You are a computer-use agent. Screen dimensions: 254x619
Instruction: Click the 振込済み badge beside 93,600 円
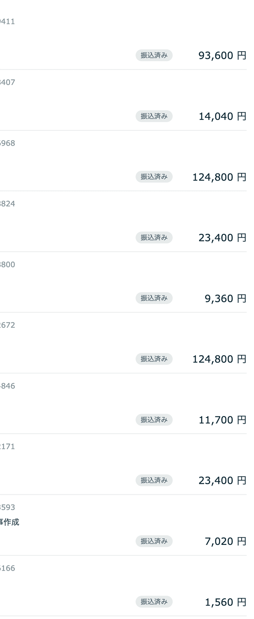tap(154, 55)
